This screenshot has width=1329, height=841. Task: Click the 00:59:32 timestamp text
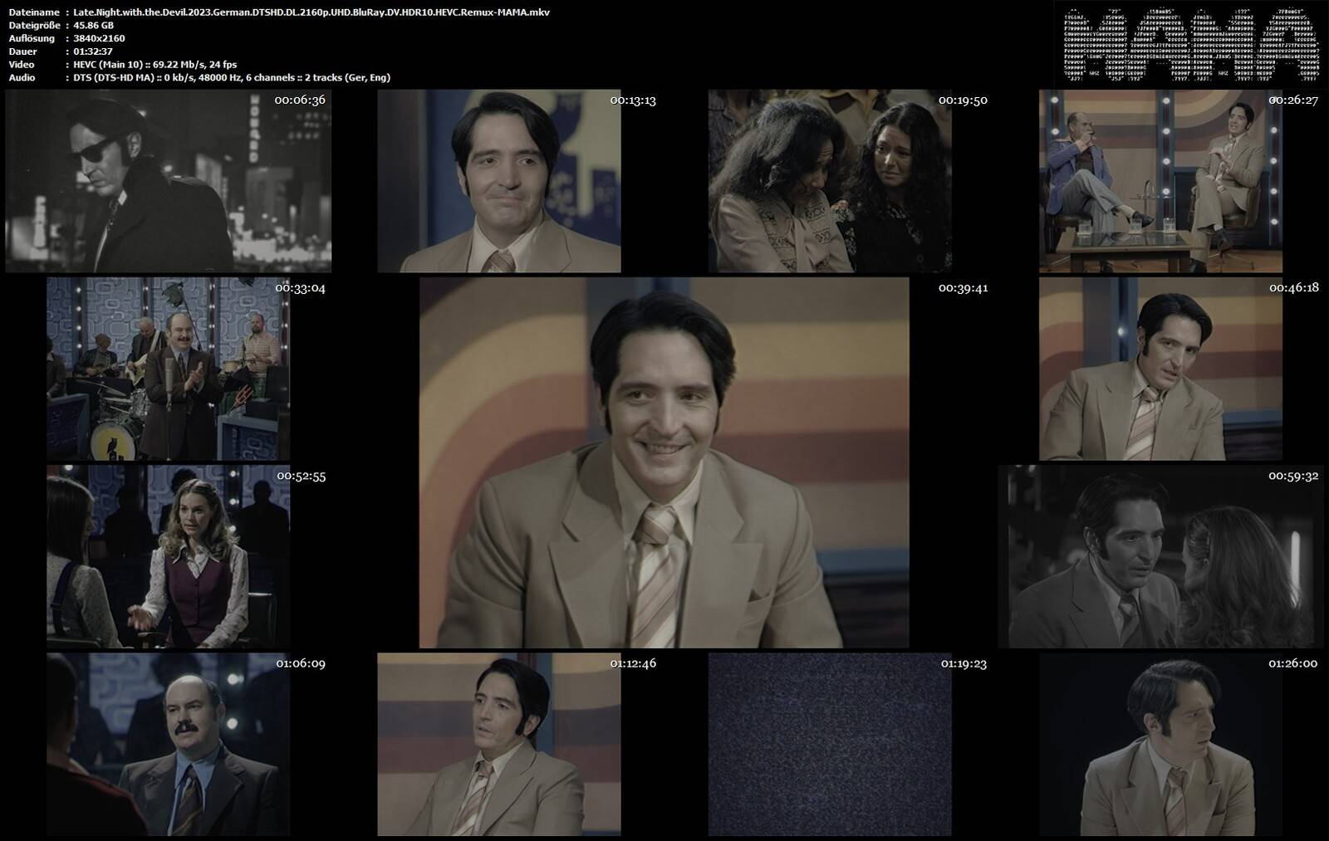1293,476
